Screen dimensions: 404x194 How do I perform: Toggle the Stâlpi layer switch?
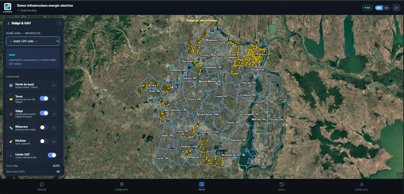(x=44, y=113)
